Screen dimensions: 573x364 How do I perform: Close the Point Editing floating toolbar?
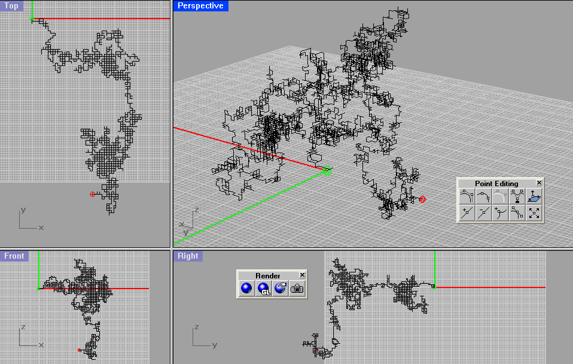tap(539, 183)
